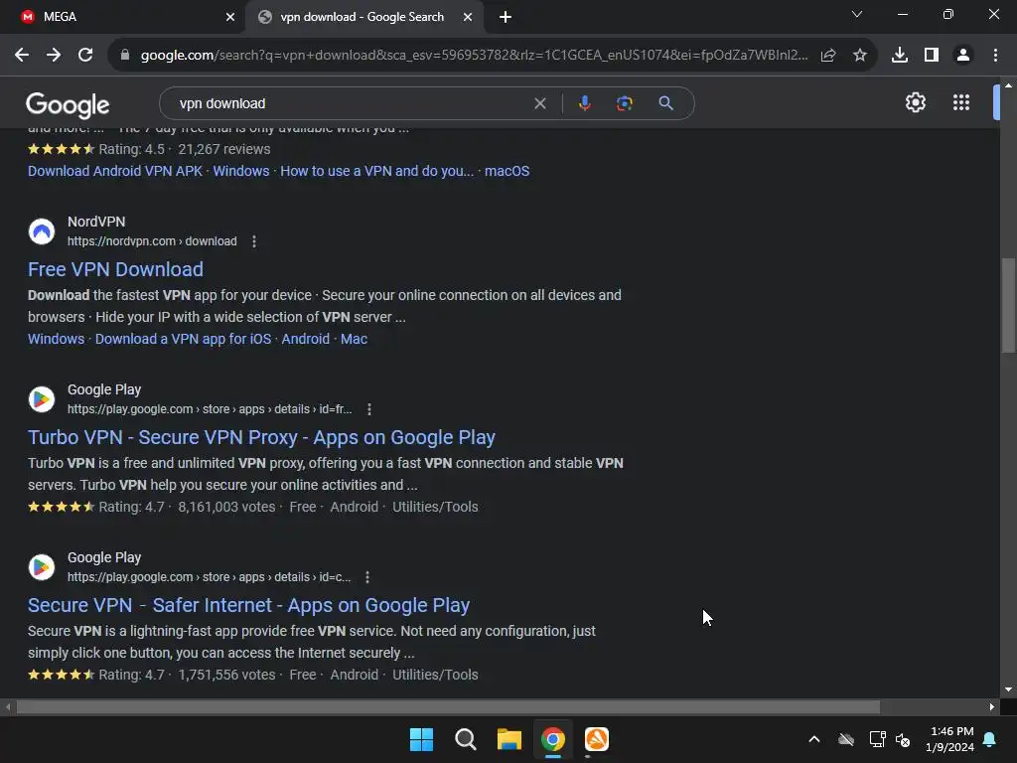Image resolution: width=1017 pixels, height=763 pixels.
Task: Open Download a VPN app for iOS link
Action: [x=183, y=339]
